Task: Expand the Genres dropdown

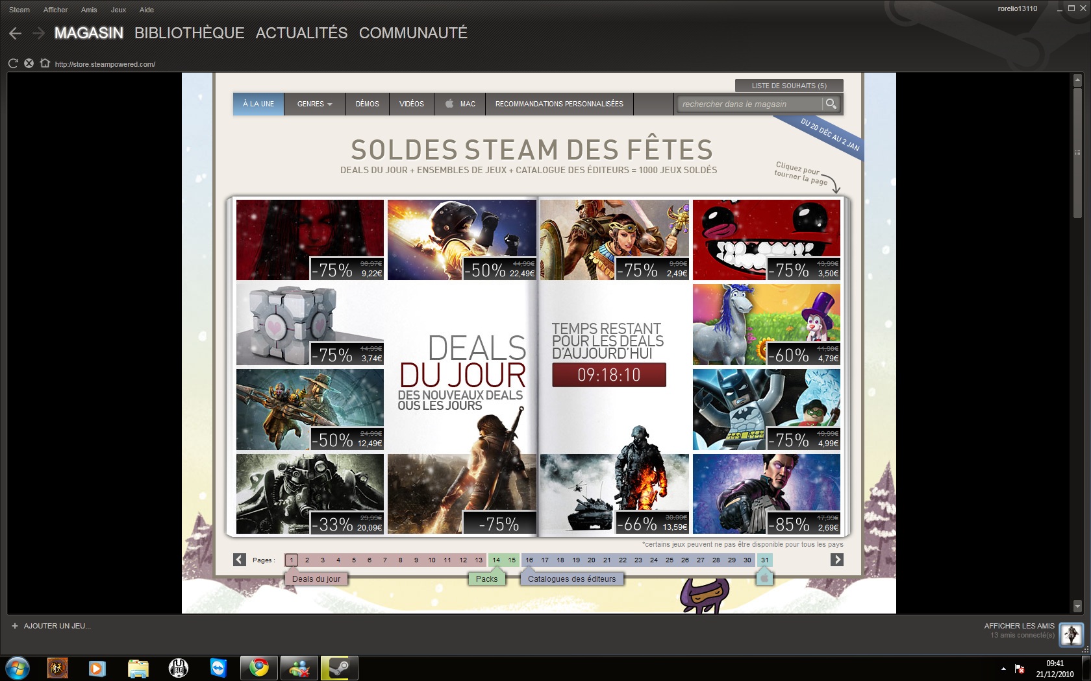Action: tap(315, 104)
